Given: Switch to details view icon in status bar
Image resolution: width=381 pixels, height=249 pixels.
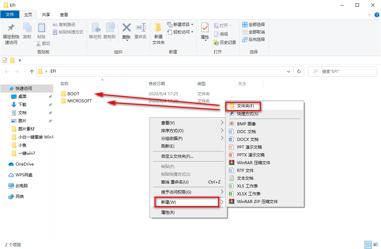Looking at the screenshot, I should [x=368, y=245].
